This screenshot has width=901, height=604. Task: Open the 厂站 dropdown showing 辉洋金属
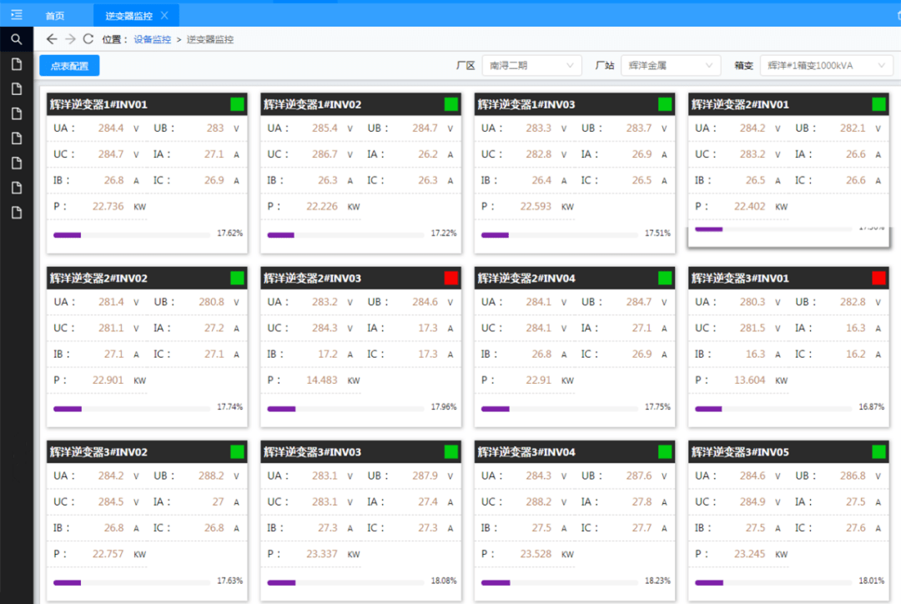point(670,65)
